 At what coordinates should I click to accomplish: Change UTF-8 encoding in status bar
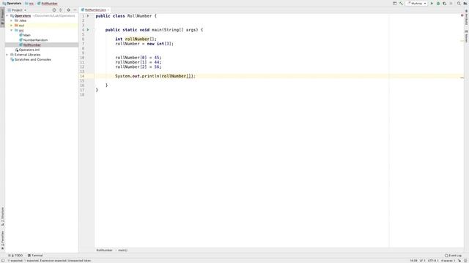point(433,260)
